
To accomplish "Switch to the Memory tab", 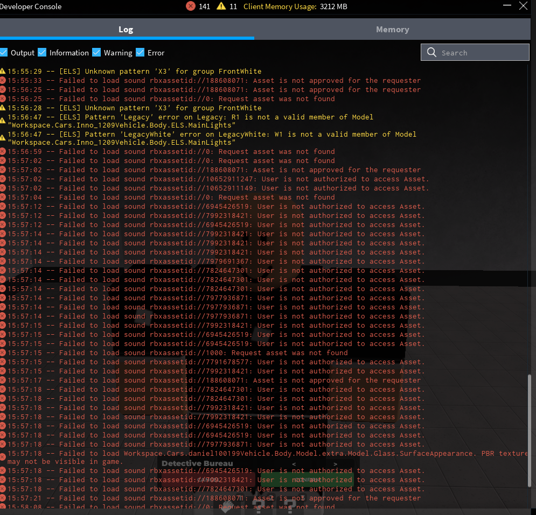I will 392,30.
